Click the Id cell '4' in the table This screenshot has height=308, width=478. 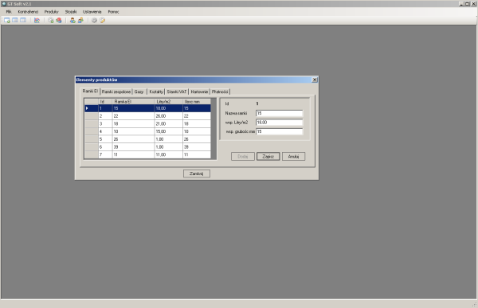pos(105,131)
